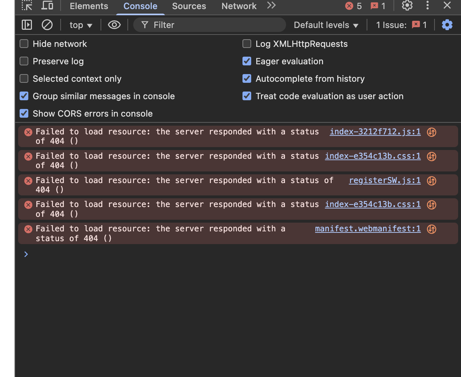The height and width of the screenshot is (377, 461).
Task: Enable the Hide network checkbox
Action: [24, 44]
